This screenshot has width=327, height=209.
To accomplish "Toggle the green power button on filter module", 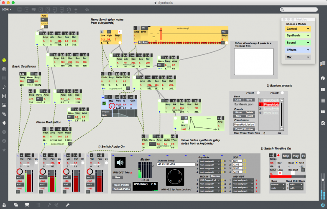I will tap(104, 103).
